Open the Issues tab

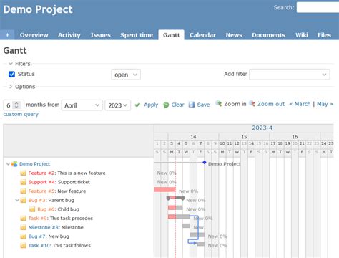[101, 35]
